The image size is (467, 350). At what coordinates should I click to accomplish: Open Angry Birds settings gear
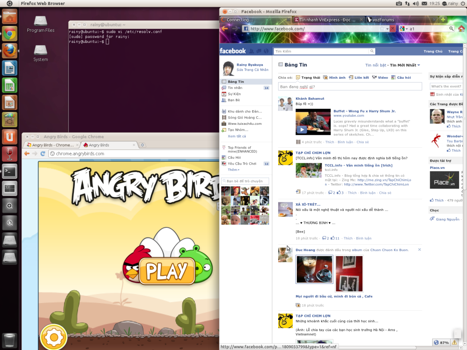pos(54,337)
